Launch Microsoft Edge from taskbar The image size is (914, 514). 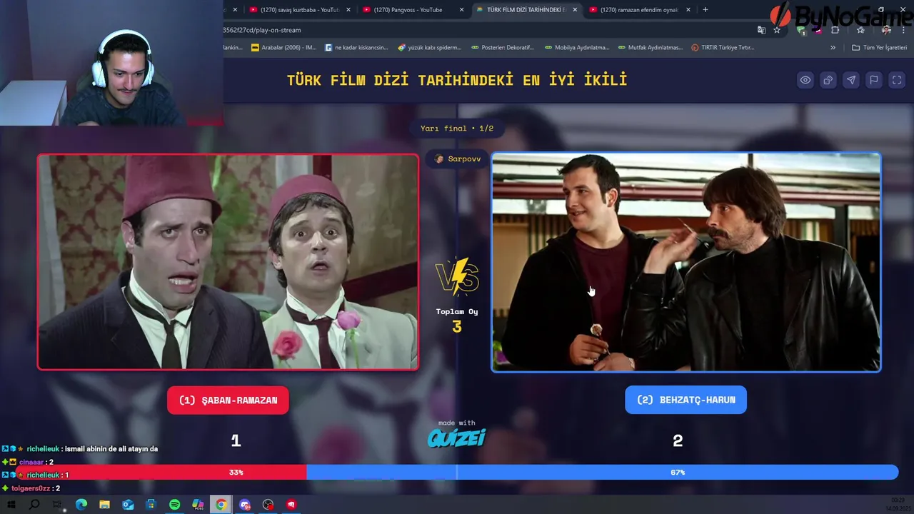[81, 505]
